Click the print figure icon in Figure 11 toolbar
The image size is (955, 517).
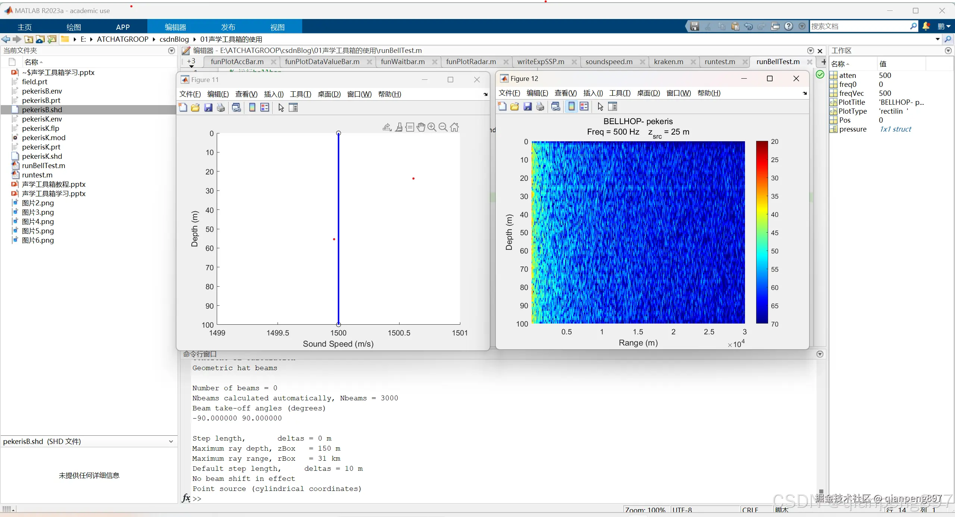(221, 108)
